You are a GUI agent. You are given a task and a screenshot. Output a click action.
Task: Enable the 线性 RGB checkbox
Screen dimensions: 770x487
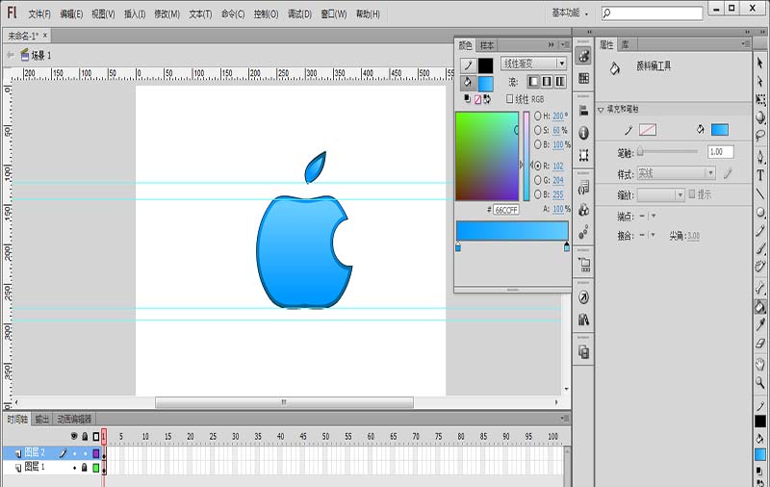pyautogui.click(x=510, y=99)
